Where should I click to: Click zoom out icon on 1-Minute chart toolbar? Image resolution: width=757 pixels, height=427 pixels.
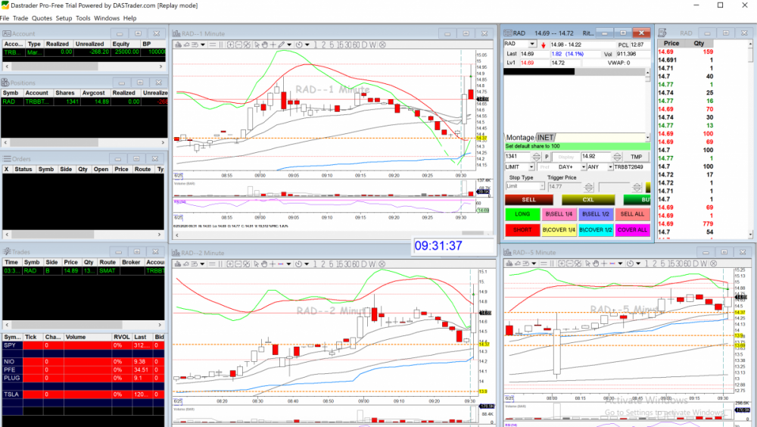(238, 45)
